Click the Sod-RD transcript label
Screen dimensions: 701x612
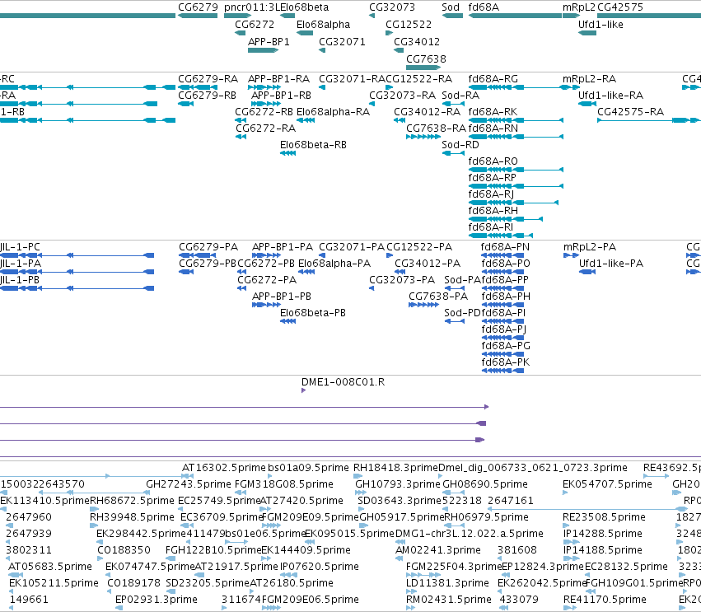pos(460,145)
